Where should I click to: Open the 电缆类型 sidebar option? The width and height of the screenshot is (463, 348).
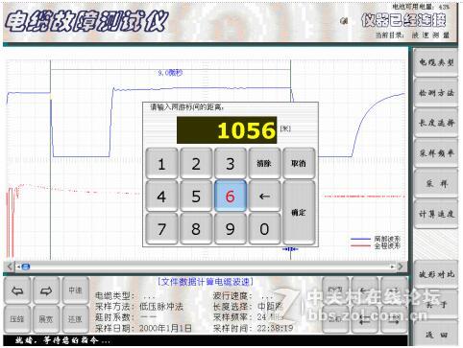pyautogui.click(x=436, y=62)
